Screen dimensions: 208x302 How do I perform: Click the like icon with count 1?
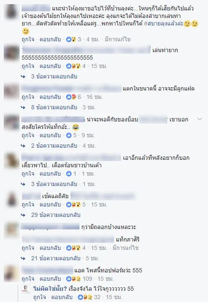pyautogui.click(x=69, y=174)
